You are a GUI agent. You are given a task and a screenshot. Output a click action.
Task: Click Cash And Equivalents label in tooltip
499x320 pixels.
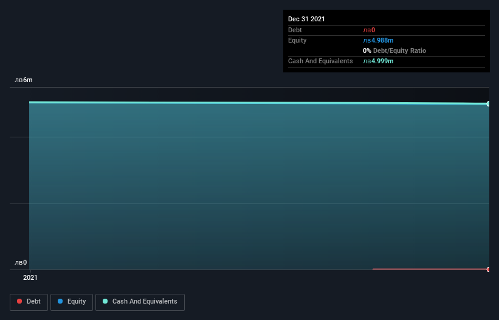pos(320,61)
